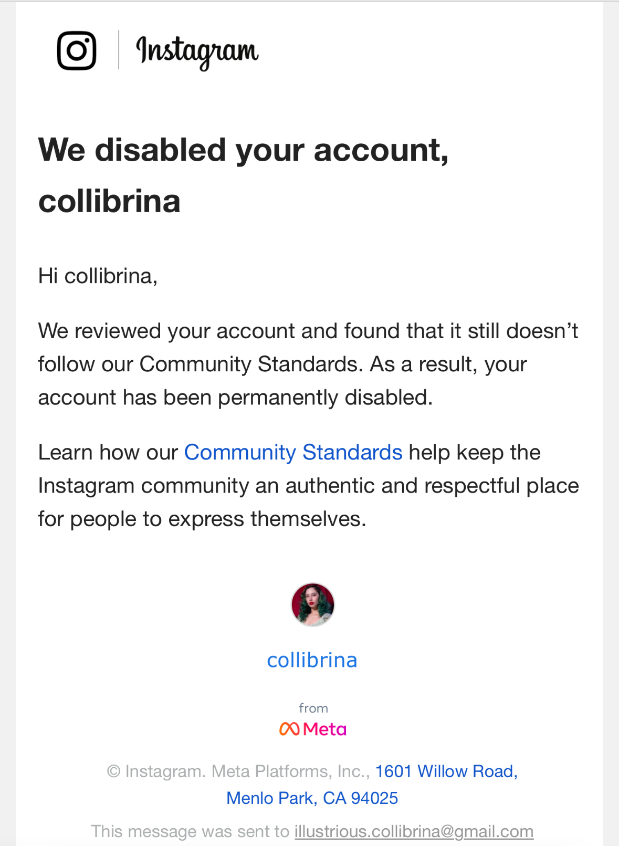Viewport: 619px width, 846px height.
Task: Click the blue collibrina username link
Action: (x=312, y=660)
